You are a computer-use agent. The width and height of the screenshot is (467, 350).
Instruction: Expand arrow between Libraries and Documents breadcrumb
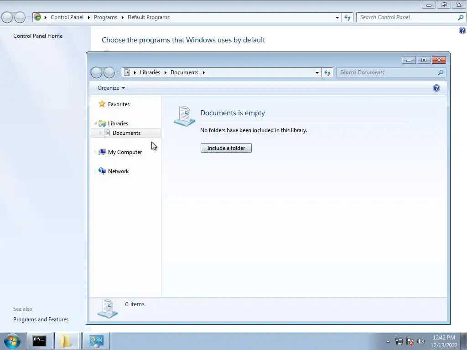coord(165,72)
